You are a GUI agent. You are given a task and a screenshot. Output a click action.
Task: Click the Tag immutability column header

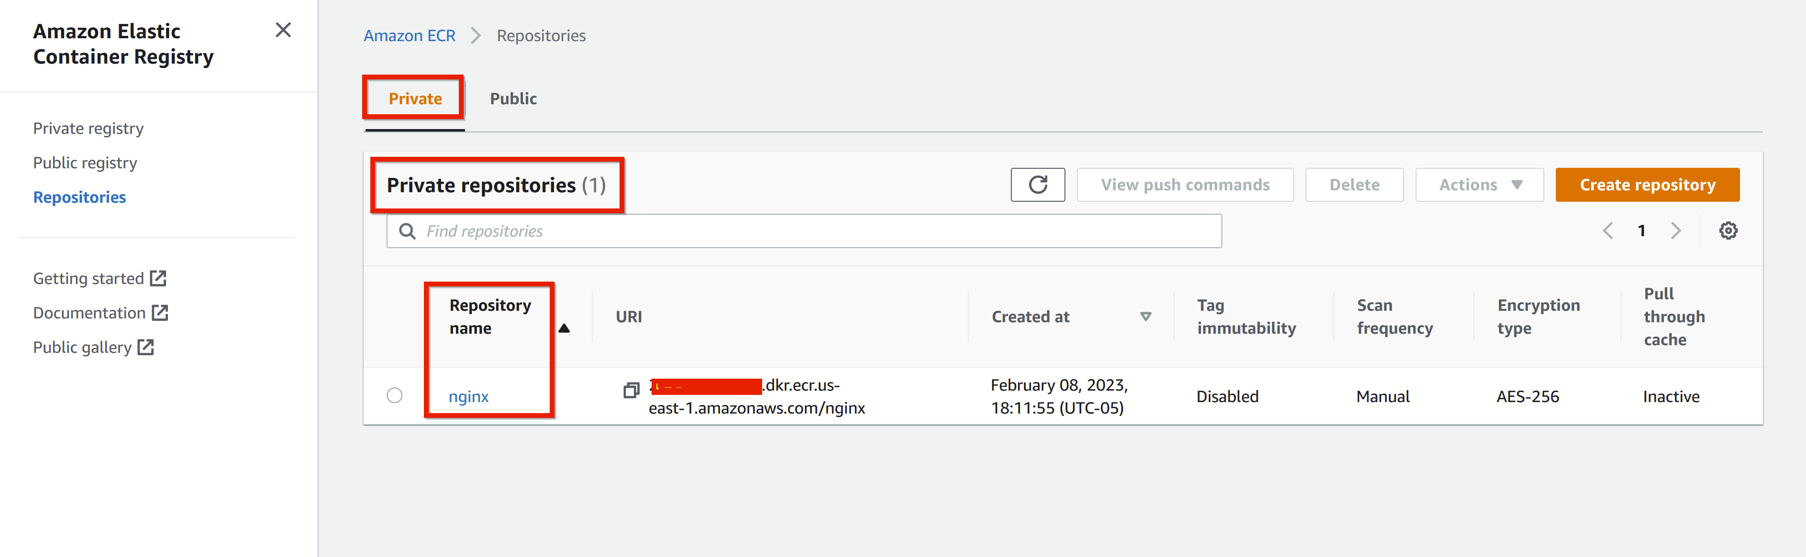pyautogui.click(x=1246, y=317)
